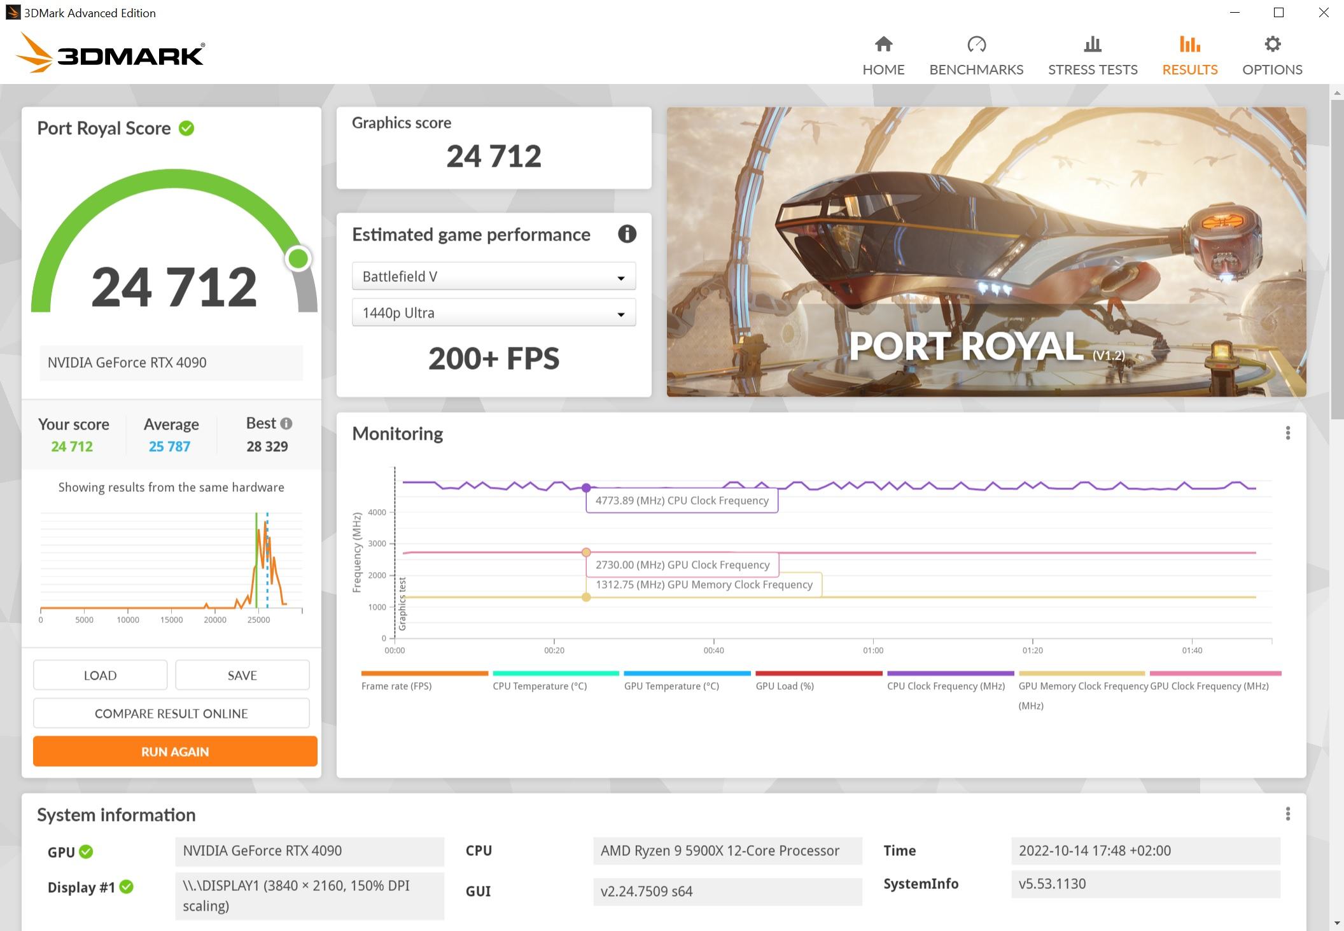Click the SystemInfo version v5.53.1130
This screenshot has width=1344, height=931.
1145,884
